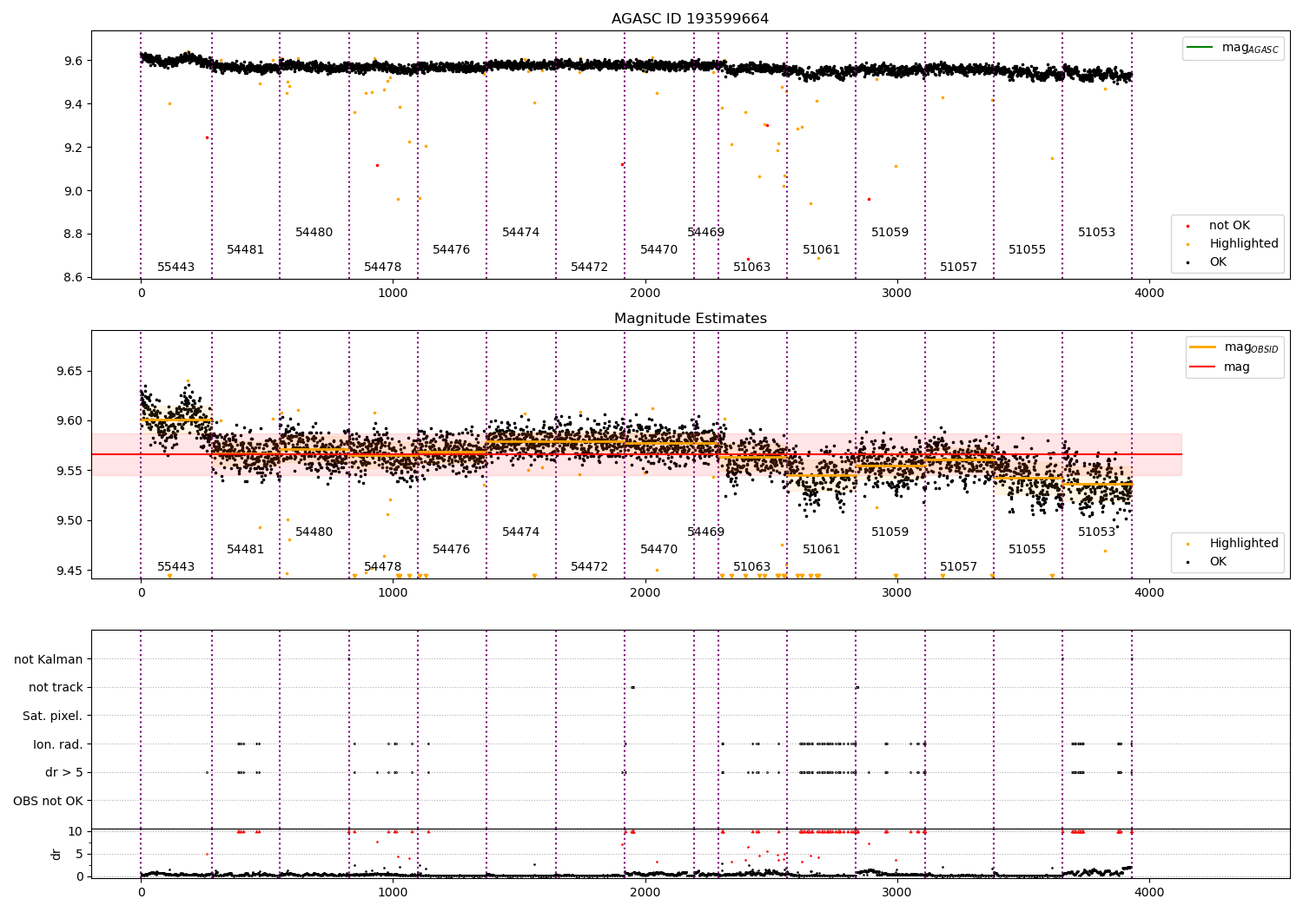The image size is (1303, 912).
Task: Click 51061 label in Magnitude Estimates plot
Action: click(821, 550)
